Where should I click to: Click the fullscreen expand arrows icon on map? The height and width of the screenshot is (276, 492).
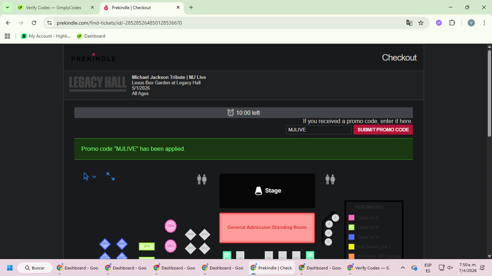click(x=111, y=176)
